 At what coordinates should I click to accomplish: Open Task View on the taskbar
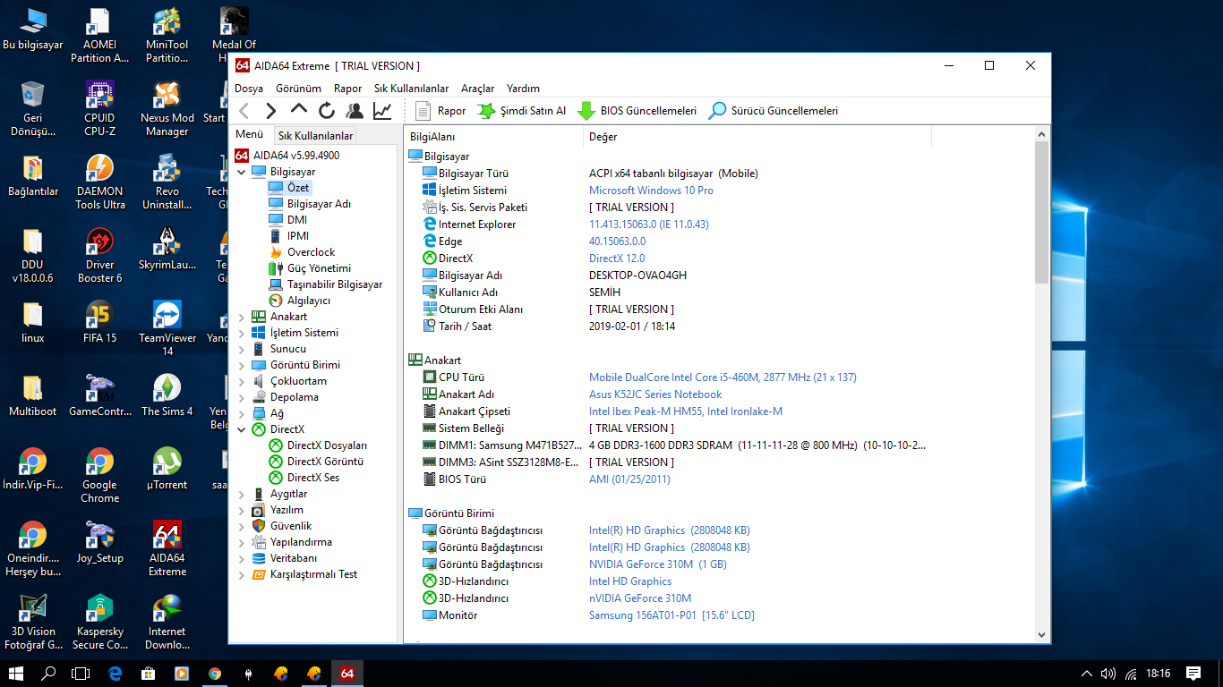tap(81, 674)
